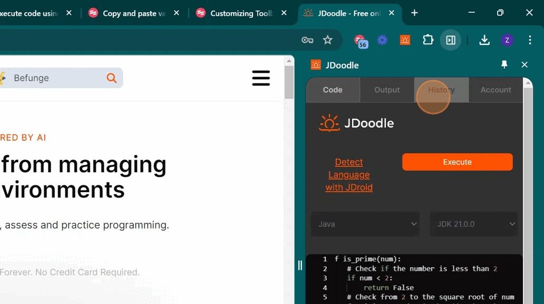Expand the Java language dropdown
The height and width of the screenshot is (304, 544).
click(365, 224)
